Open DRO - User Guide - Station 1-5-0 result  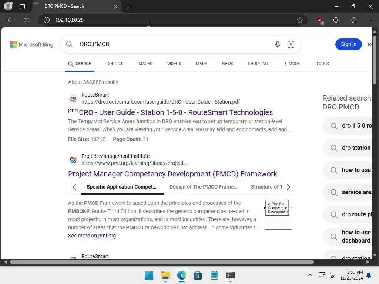[x=176, y=112]
